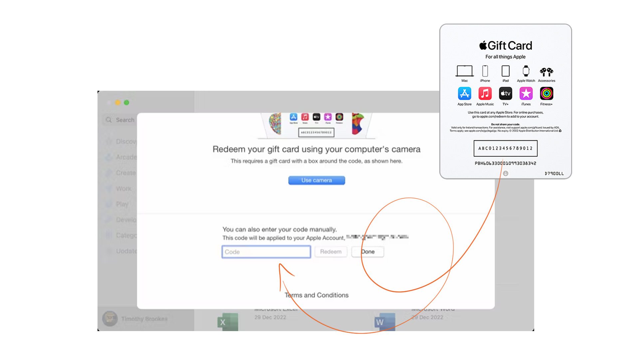The height and width of the screenshot is (359, 639).
Task: Click the serial number PBH6063300010993038342
Action: tap(506, 163)
